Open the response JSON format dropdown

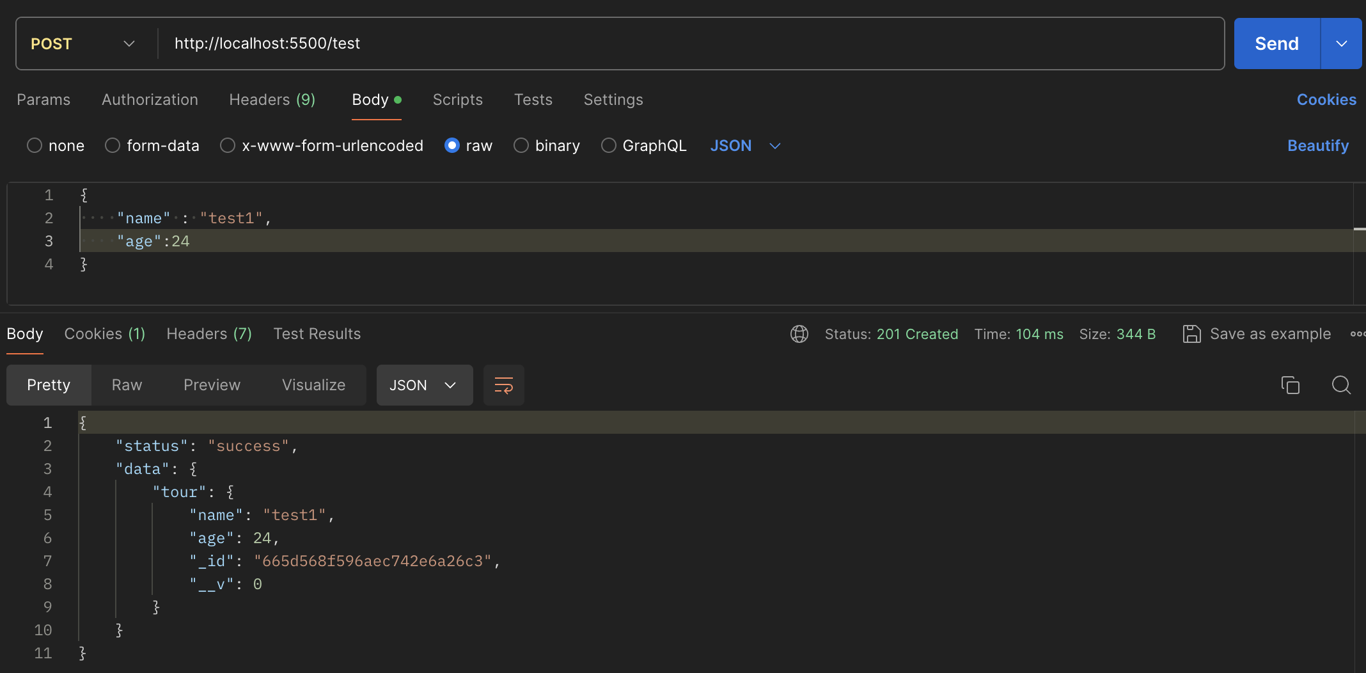424,385
